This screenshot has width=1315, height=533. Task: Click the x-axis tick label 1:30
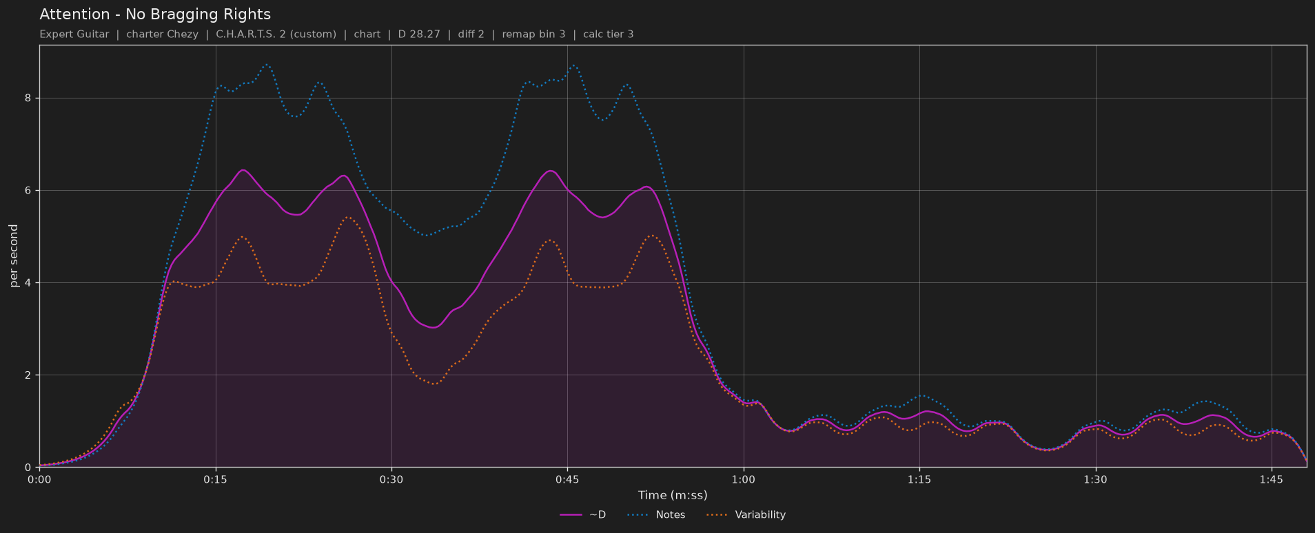point(1095,479)
